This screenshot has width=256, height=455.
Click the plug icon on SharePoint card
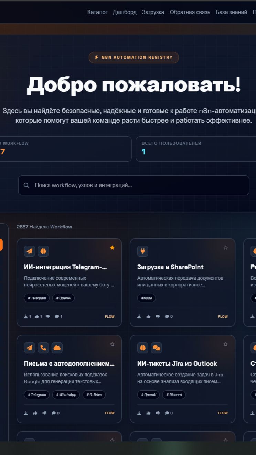click(x=142, y=251)
